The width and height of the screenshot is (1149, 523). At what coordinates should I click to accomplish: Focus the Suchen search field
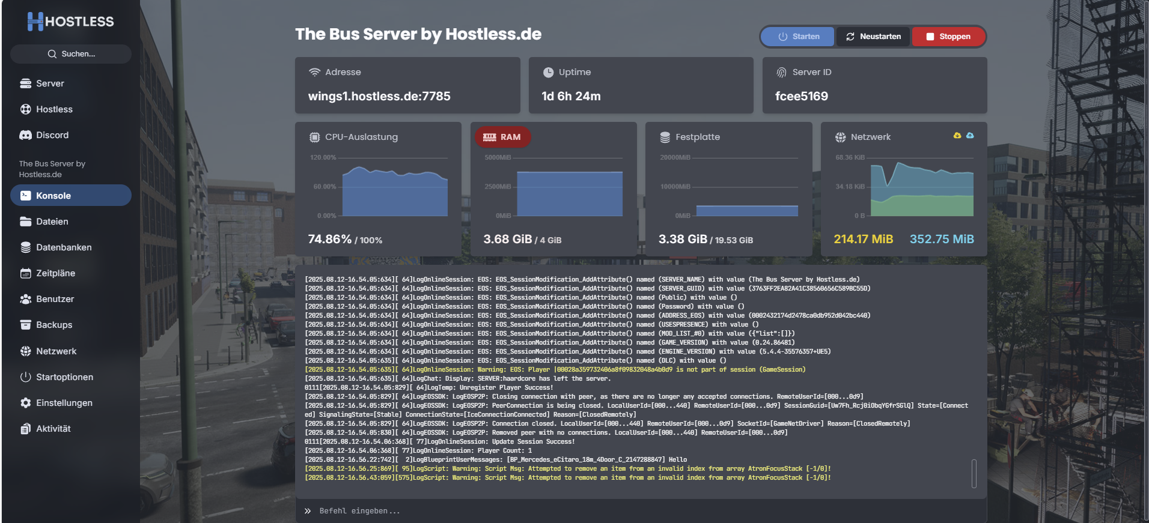[x=71, y=54]
